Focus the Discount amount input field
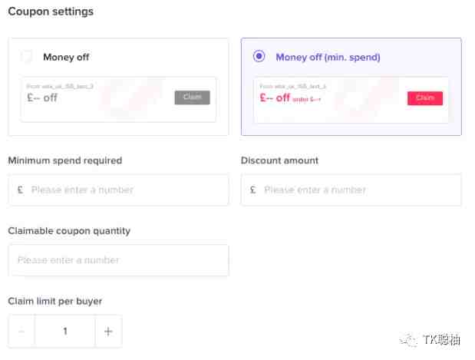 pos(351,190)
